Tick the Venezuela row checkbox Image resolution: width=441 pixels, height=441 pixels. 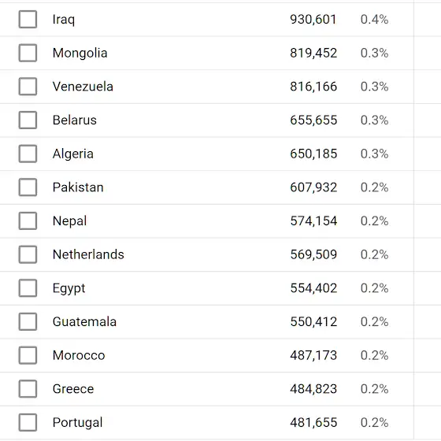pyautogui.click(x=28, y=87)
